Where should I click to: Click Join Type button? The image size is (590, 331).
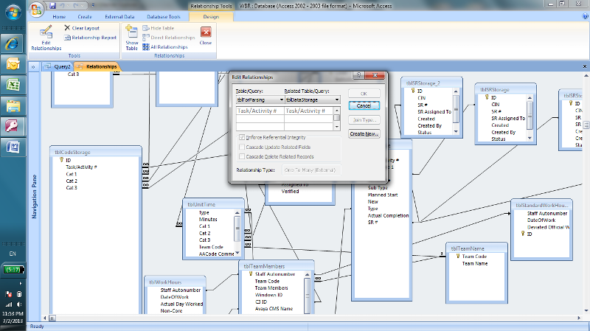coord(364,120)
